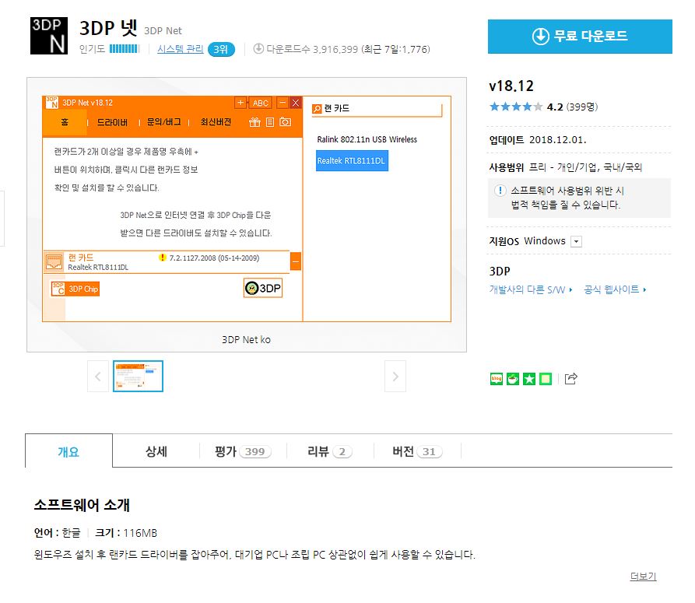This screenshot has height=603, width=695.
Task: Click the update date 2018.12.01.
Action: pos(557,140)
